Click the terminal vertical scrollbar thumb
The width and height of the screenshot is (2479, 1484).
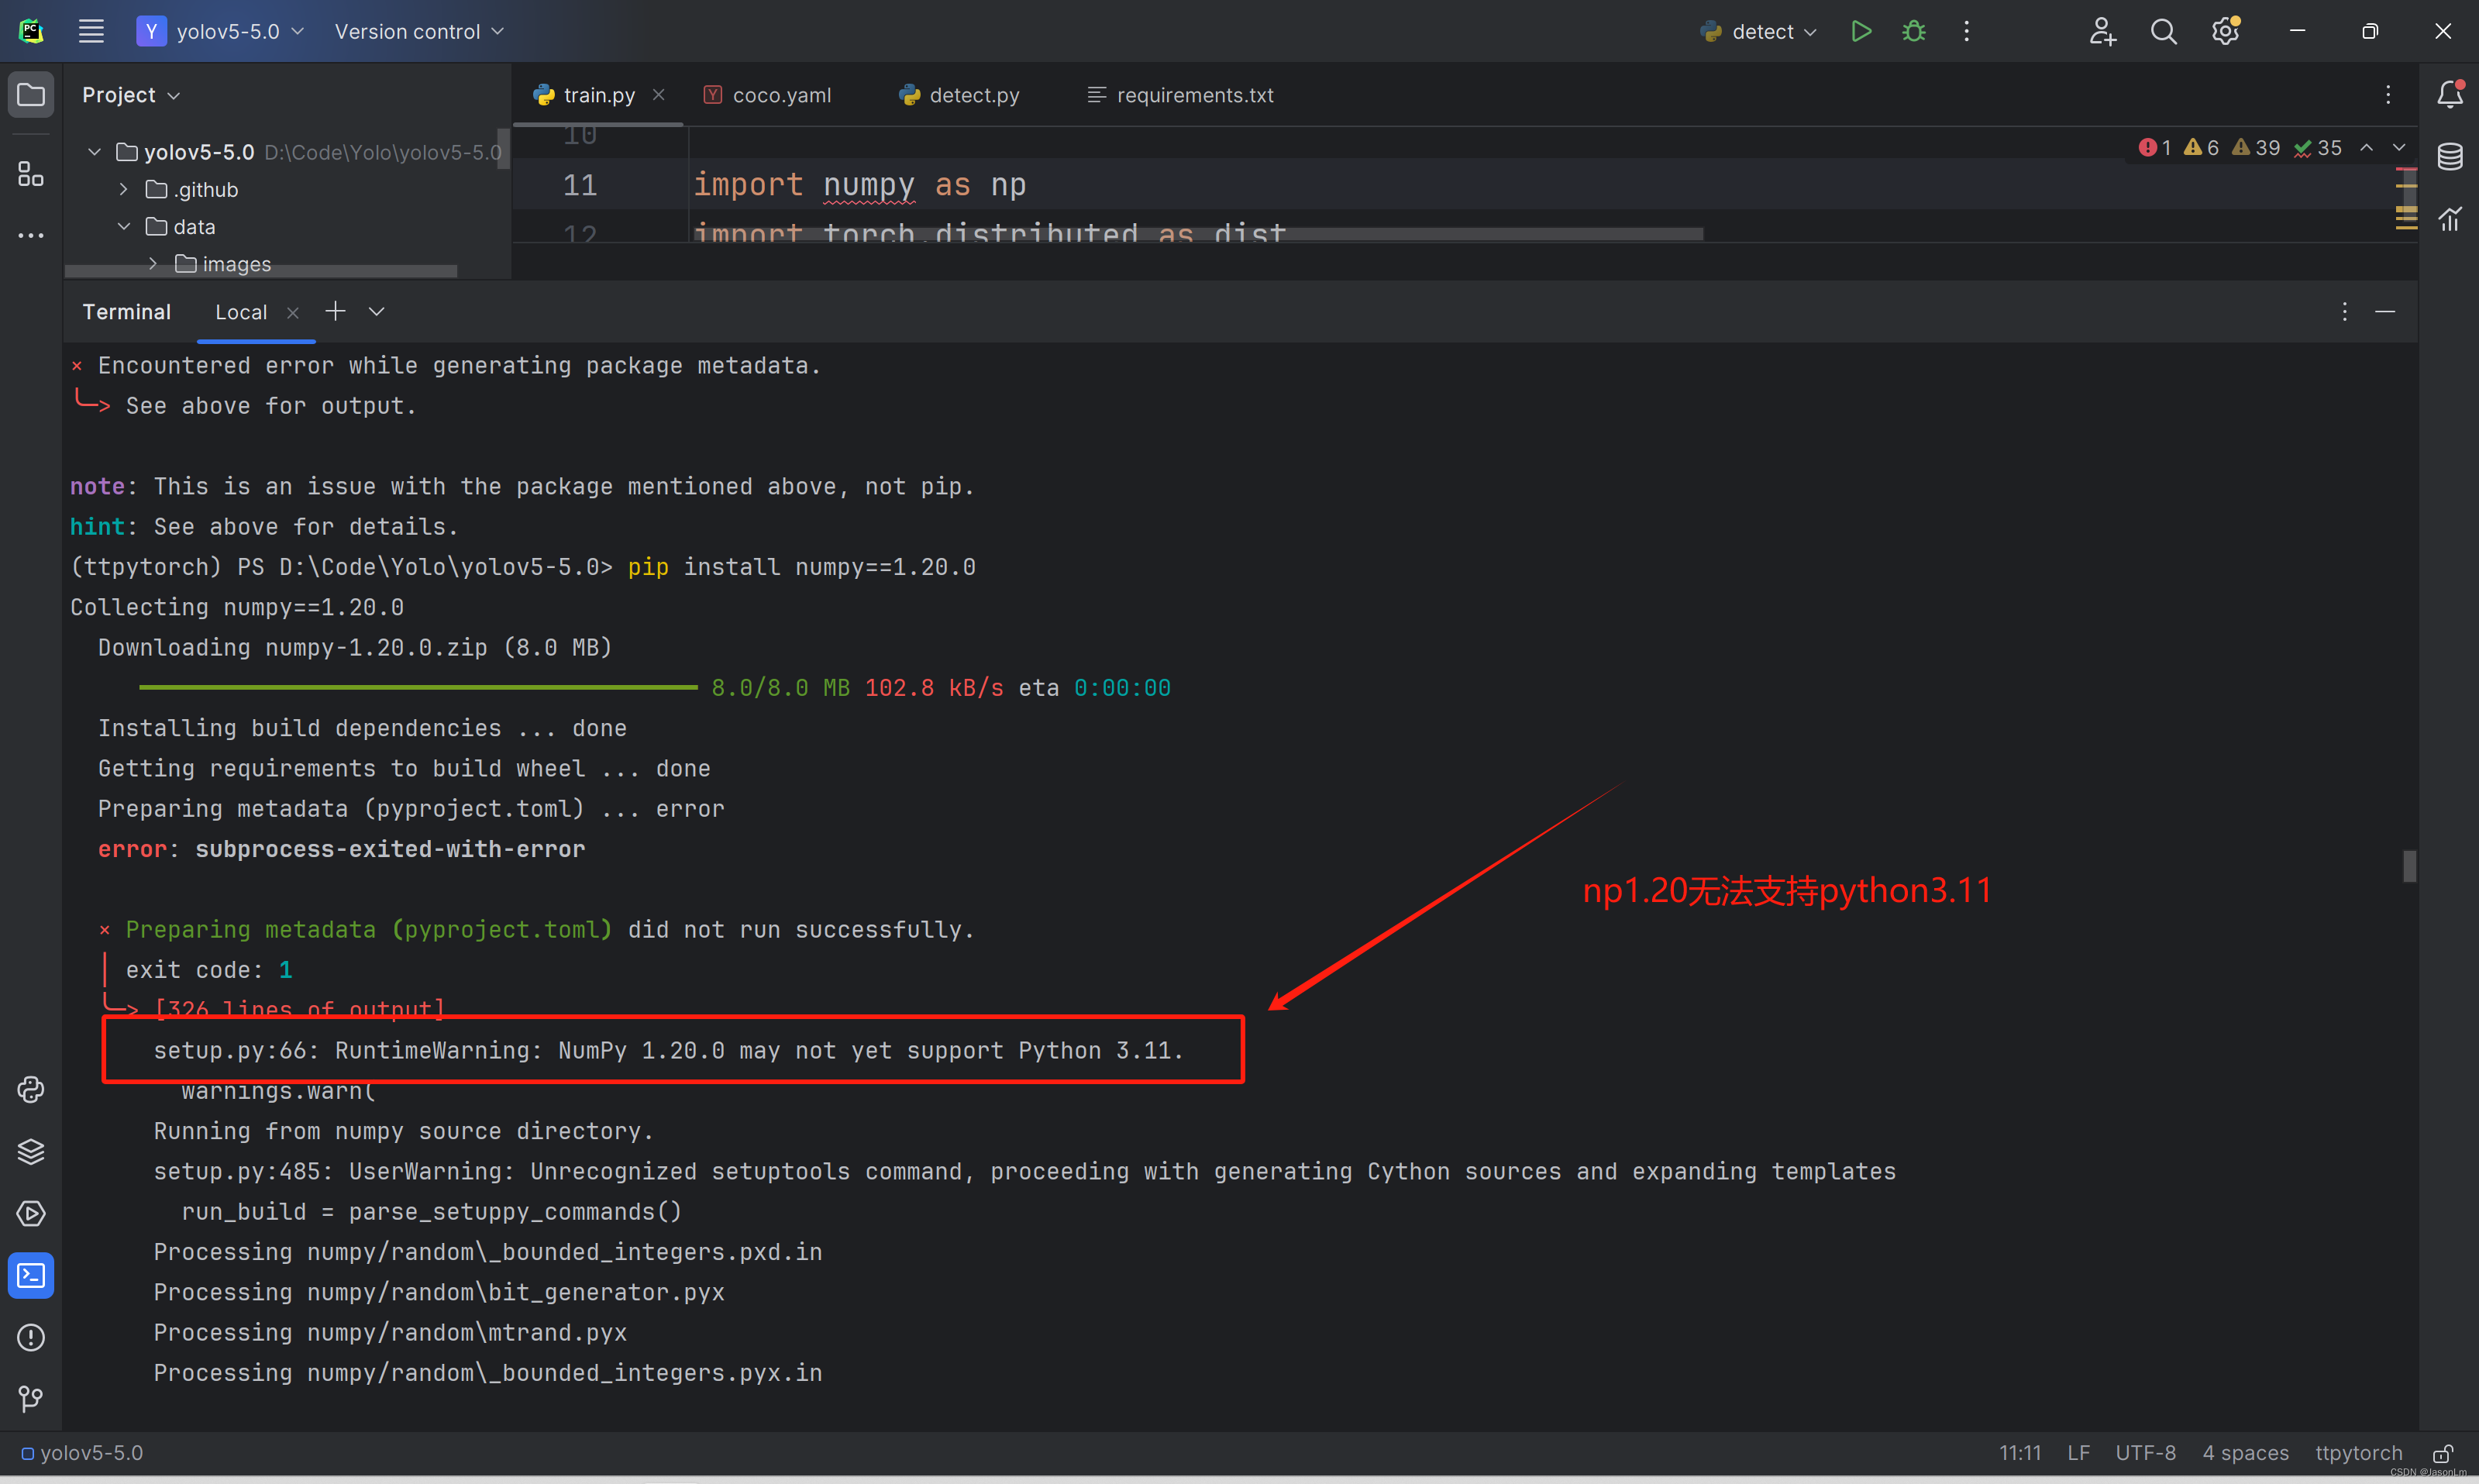(2409, 866)
